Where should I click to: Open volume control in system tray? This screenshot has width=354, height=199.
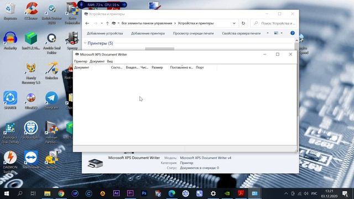coord(306,193)
